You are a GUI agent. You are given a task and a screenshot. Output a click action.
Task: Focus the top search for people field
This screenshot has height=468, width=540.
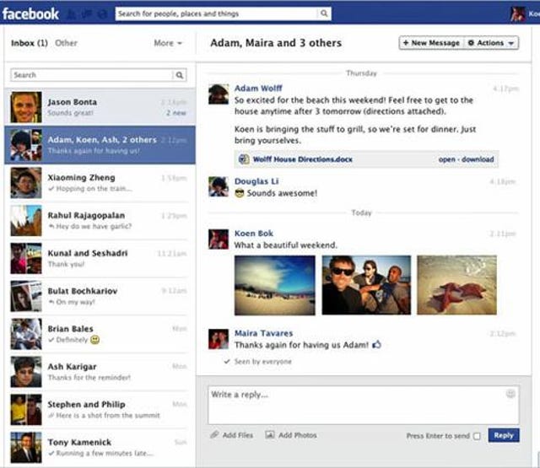point(217,13)
